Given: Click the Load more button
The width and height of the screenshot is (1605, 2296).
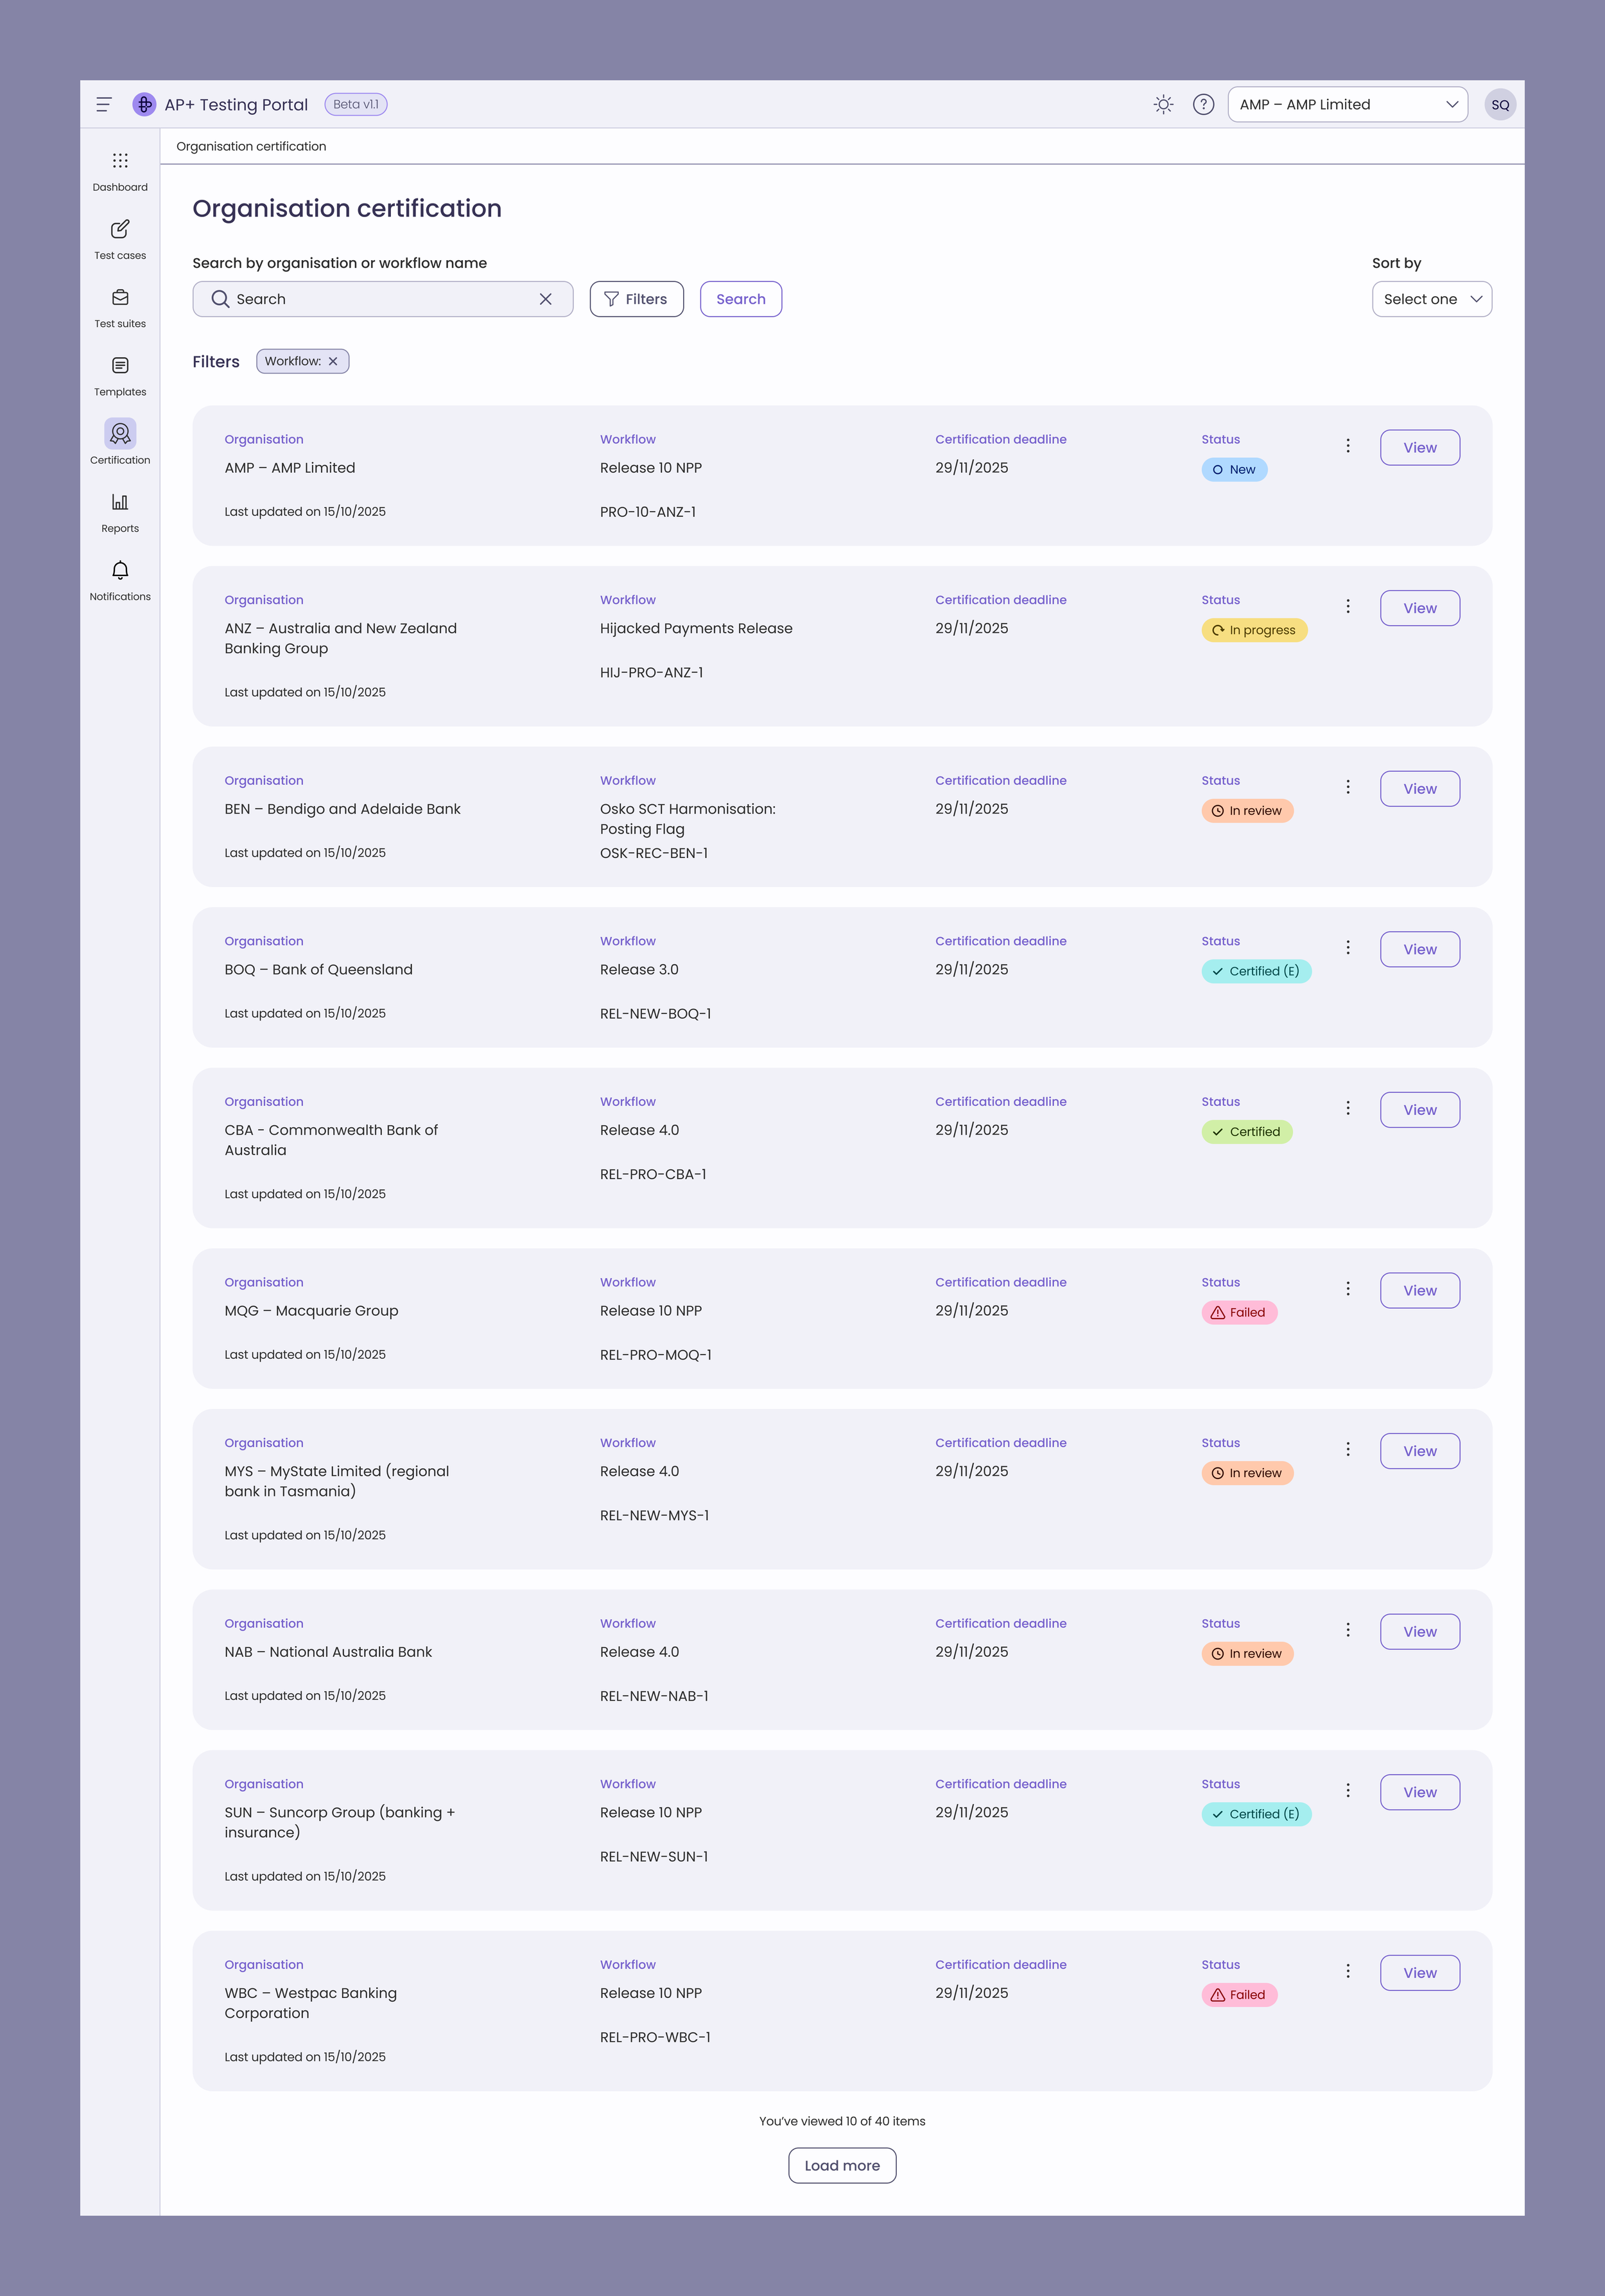Looking at the screenshot, I should pyautogui.click(x=842, y=2165).
